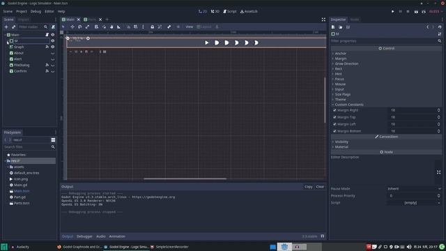Go back in Inspector history

[427, 27]
